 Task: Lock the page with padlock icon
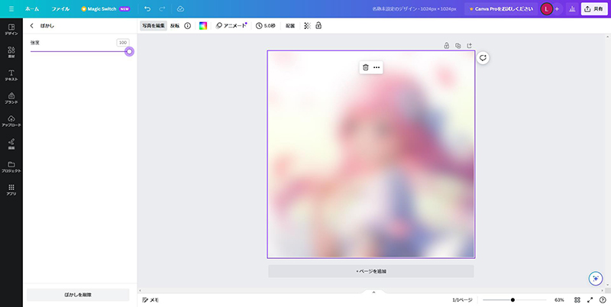tap(447, 46)
